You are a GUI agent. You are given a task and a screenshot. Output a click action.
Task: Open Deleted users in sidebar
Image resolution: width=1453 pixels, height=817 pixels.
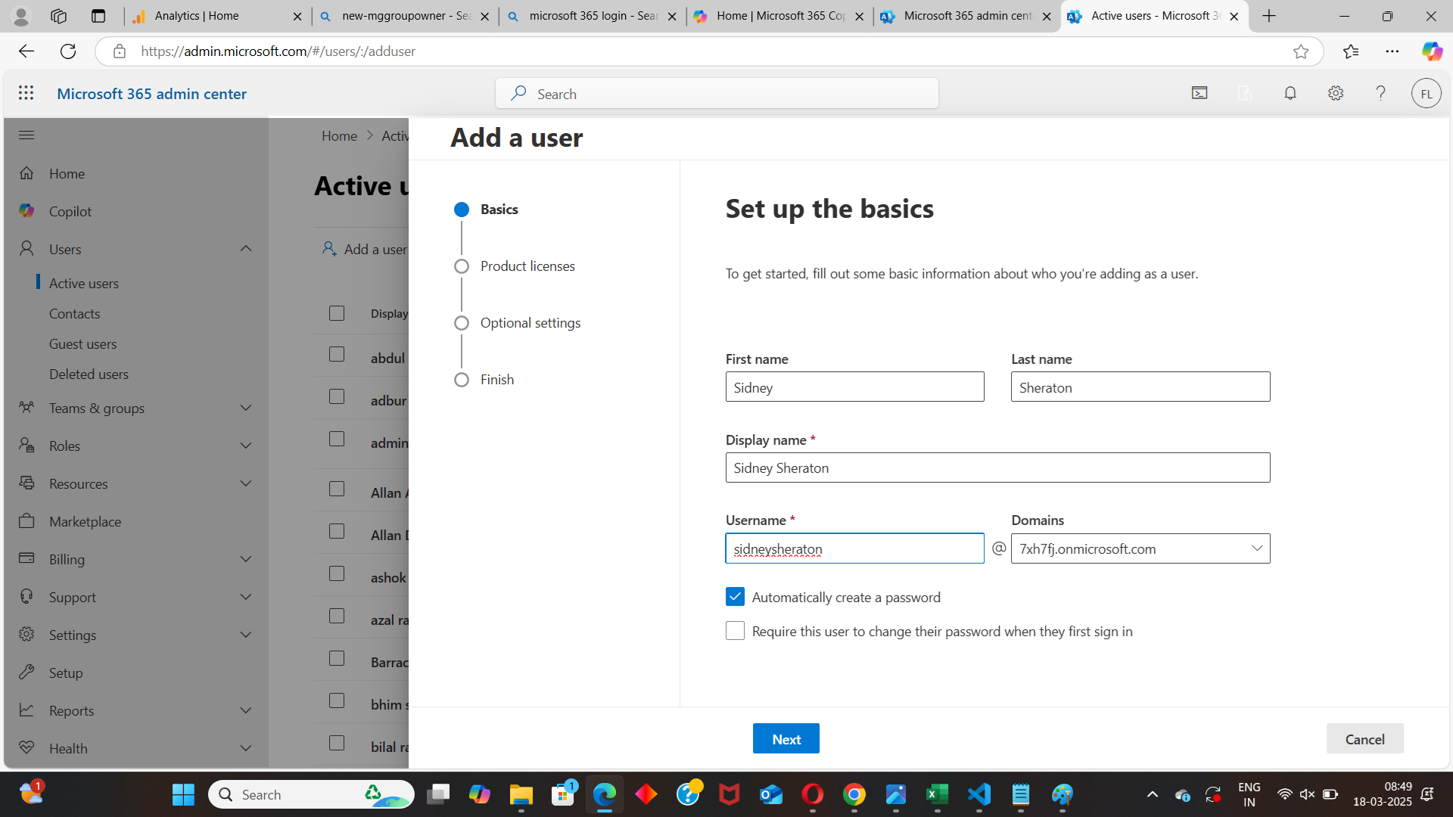[x=89, y=374]
